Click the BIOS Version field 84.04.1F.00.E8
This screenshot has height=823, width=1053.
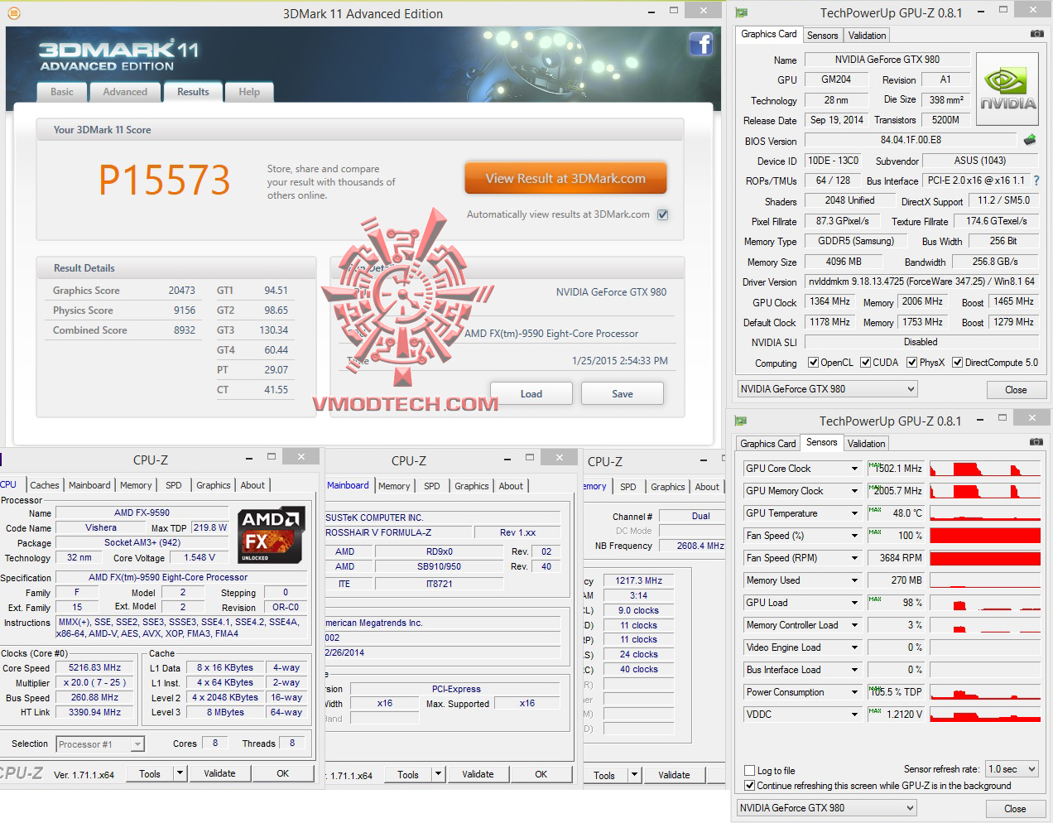pos(911,140)
